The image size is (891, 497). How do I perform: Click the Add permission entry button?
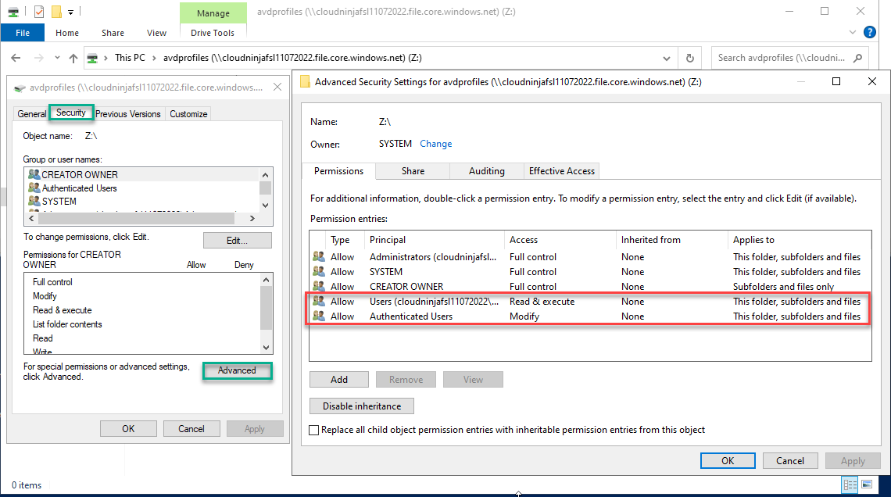[x=339, y=380]
